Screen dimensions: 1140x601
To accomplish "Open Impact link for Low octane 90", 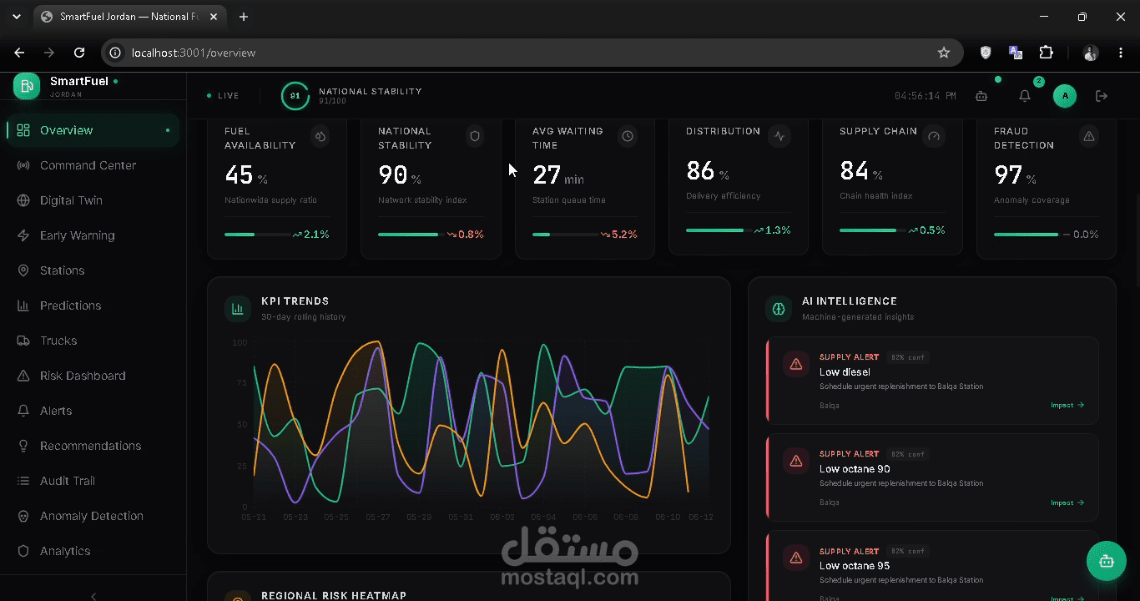I will 1067,503.
